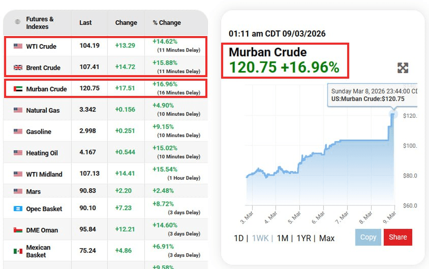This screenshot has height=269, width=429.
Task: Click the Oman flag beside DME Oman
Action: click(18, 230)
